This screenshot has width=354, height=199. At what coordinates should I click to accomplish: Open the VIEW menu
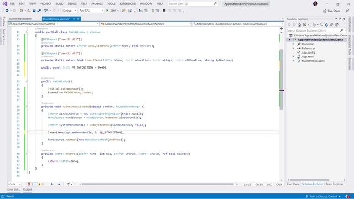tap(33, 4)
